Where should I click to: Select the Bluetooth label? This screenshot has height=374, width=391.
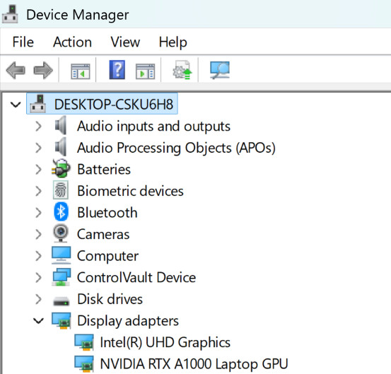107,213
